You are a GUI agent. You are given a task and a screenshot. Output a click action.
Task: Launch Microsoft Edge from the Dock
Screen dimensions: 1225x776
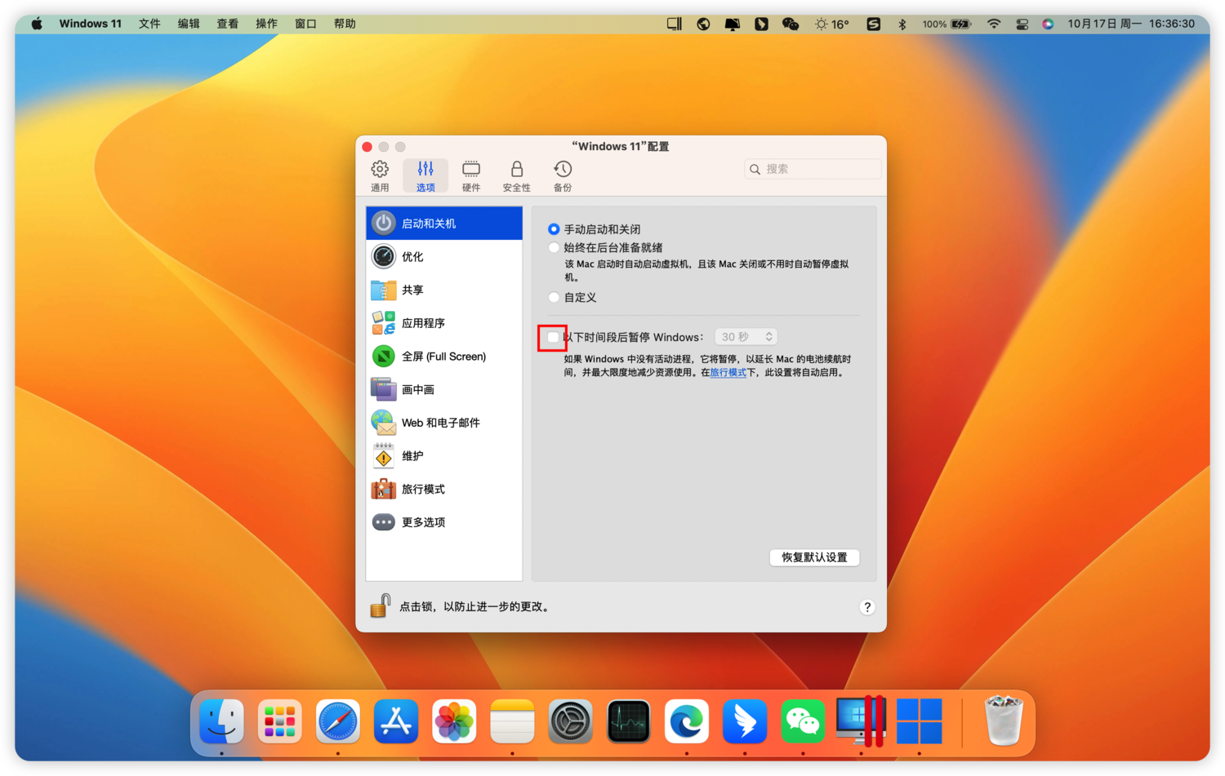pyautogui.click(x=687, y=721)
